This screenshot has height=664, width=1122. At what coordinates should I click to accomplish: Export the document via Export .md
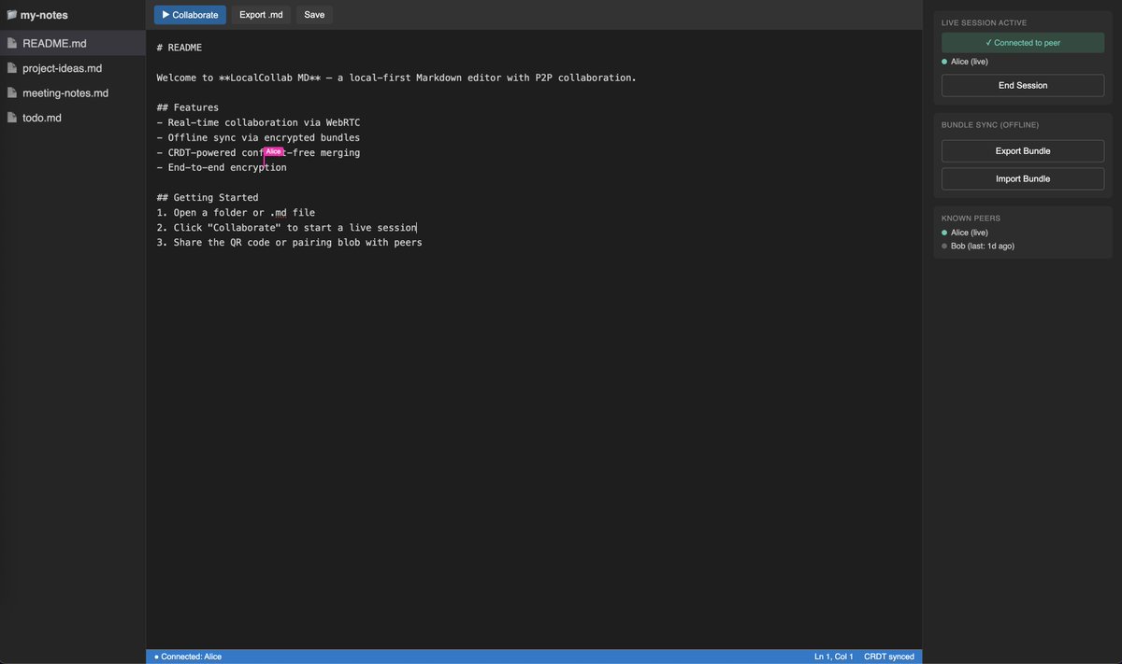pos(261,15)
